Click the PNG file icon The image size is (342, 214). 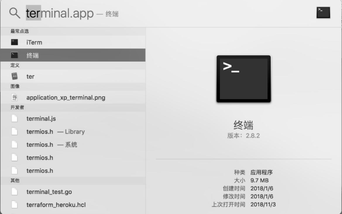coord(14,97)
